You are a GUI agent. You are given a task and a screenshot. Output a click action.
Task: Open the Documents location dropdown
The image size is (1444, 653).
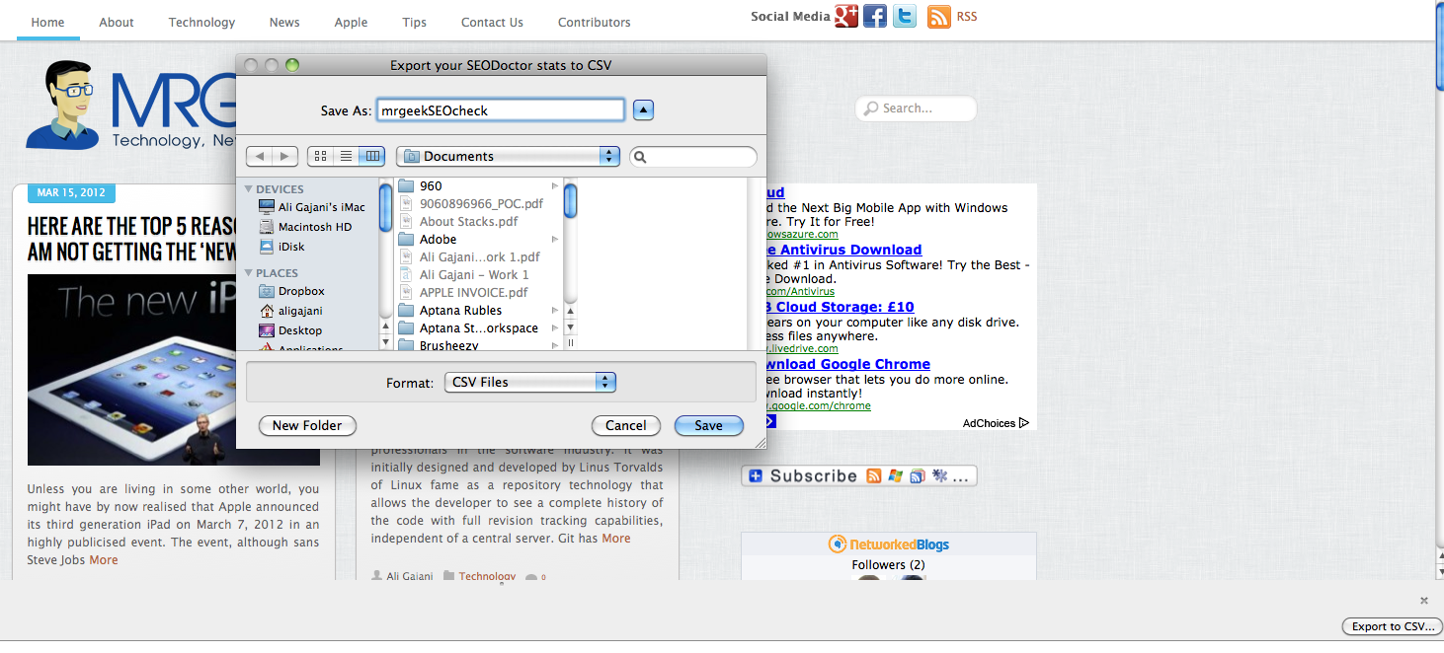(508, 156)
